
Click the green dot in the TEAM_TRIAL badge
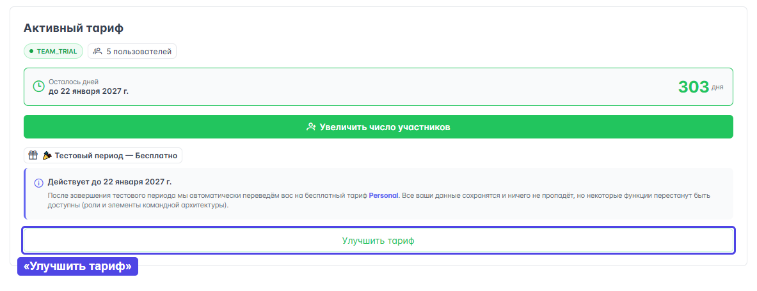31,51
